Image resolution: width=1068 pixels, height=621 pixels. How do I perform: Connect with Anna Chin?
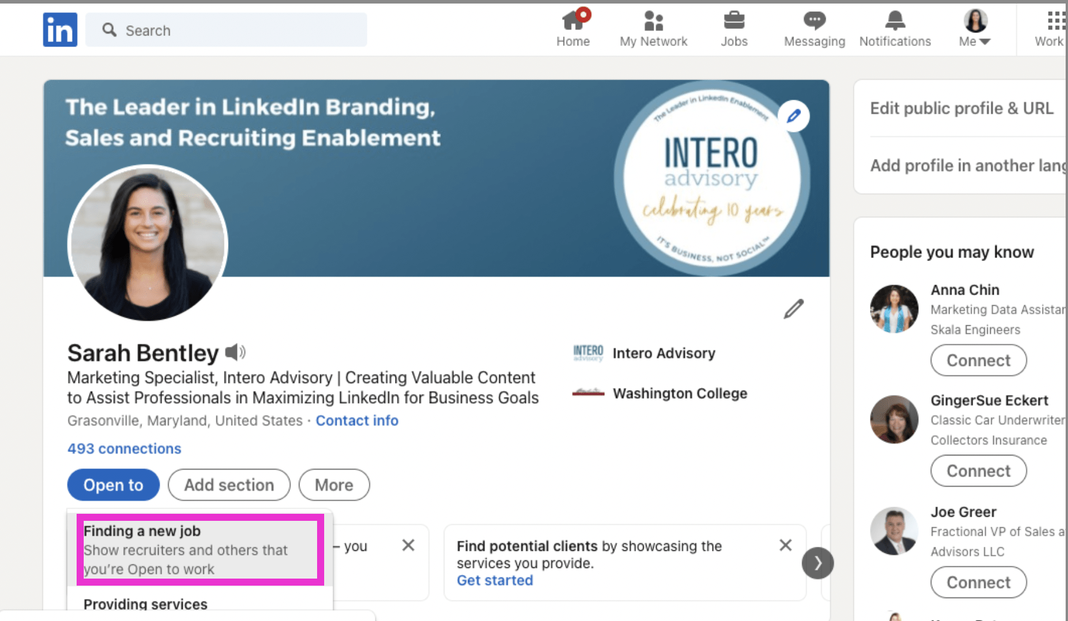click(x=978, y=360)
